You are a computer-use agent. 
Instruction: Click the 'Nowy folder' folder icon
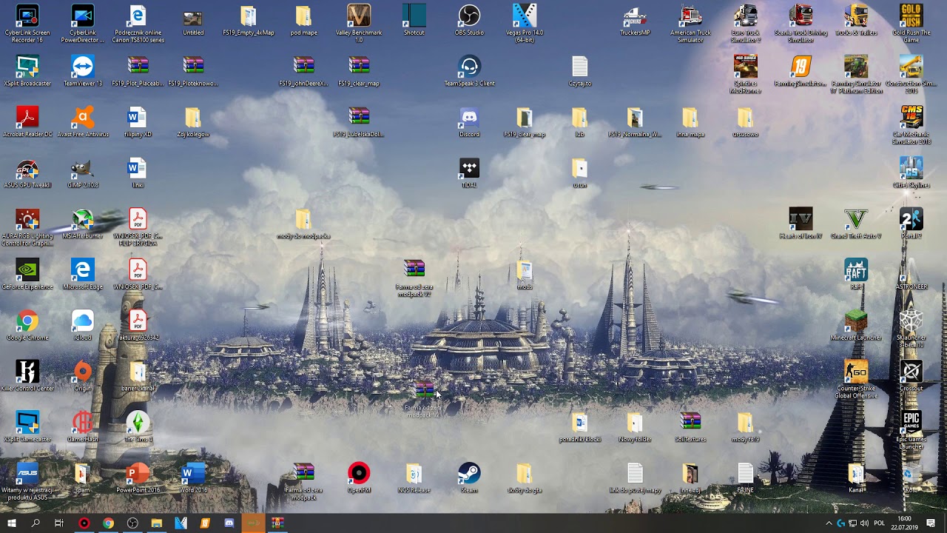(635, 428)
